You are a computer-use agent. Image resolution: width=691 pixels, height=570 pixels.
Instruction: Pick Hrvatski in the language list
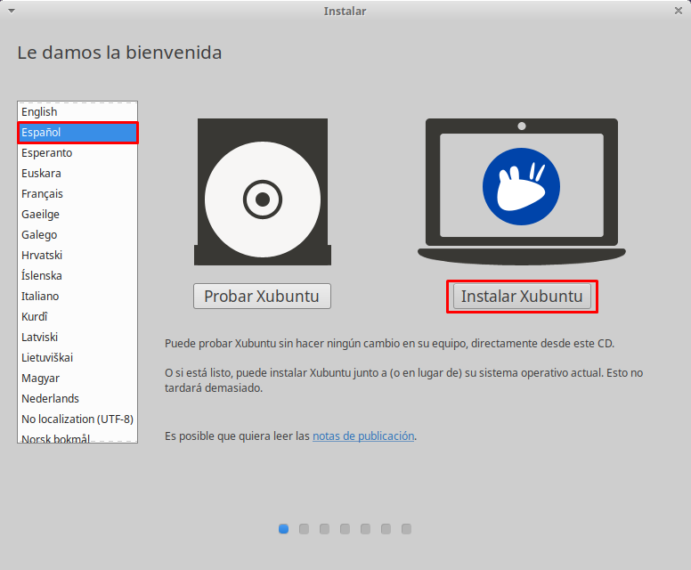click(42, 256)
